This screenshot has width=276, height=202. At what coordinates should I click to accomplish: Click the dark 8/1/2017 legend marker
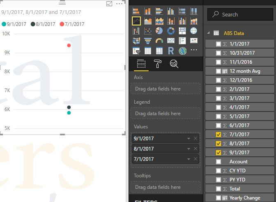pos(33,24)
